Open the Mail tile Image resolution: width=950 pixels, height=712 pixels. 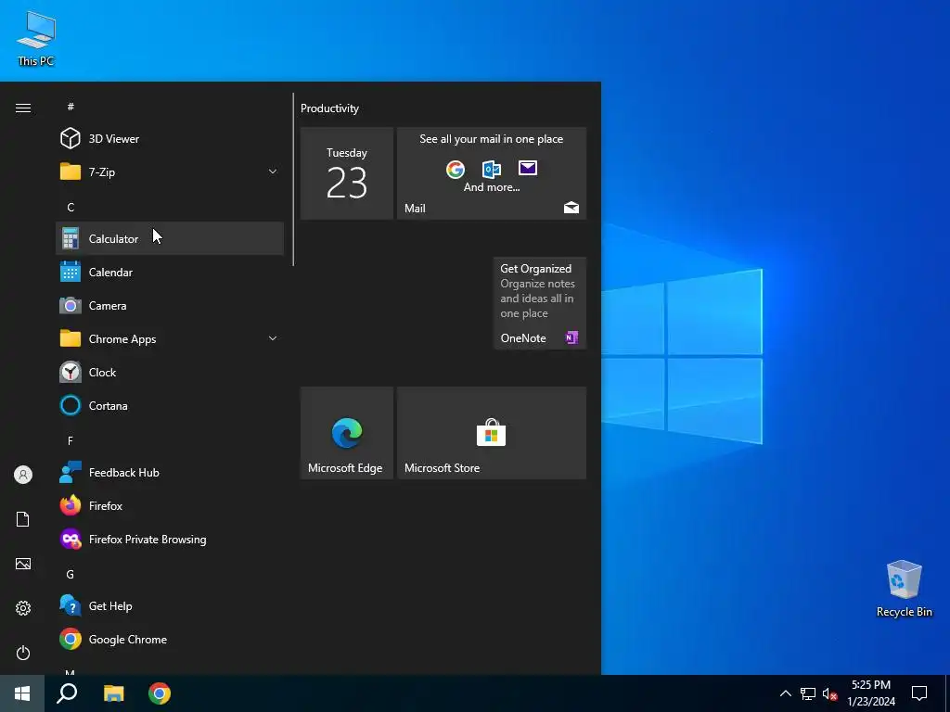point(492,173)
